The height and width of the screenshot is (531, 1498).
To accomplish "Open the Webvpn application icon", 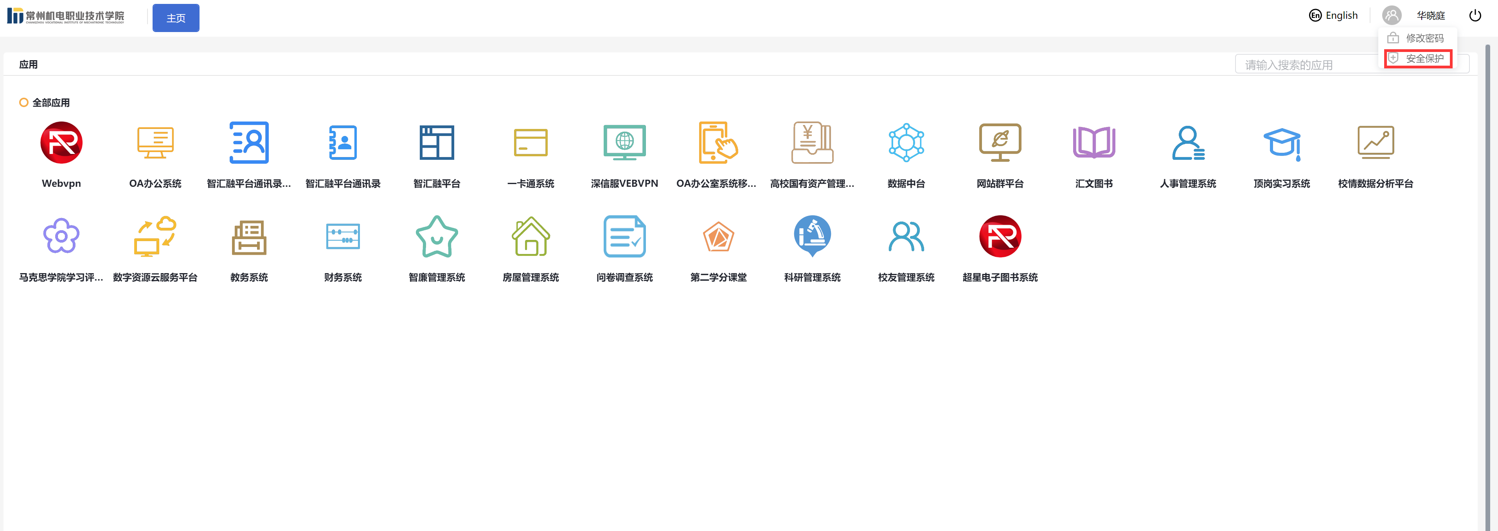I will (61, 143).
